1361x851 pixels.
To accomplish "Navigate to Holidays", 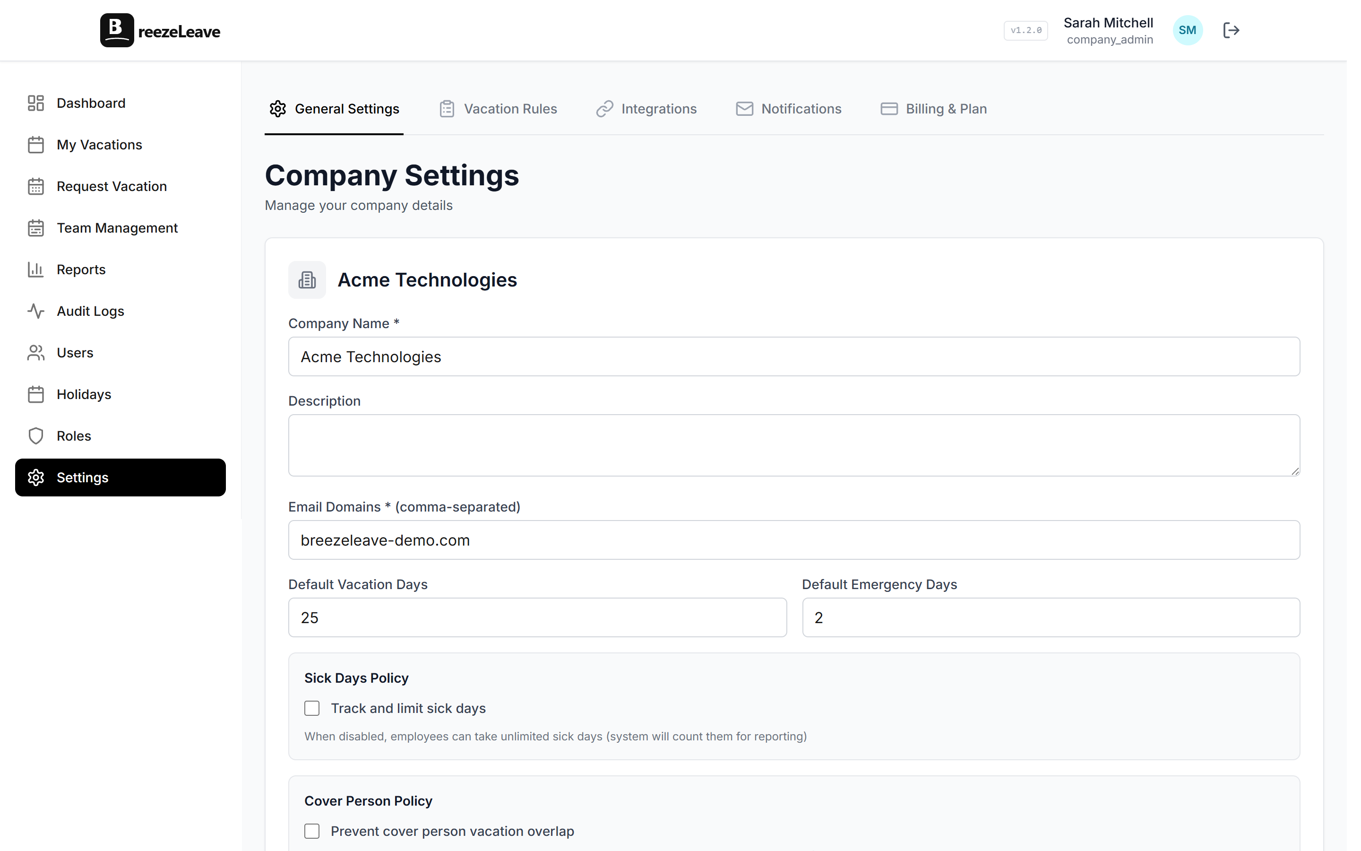I will (121, 395).
